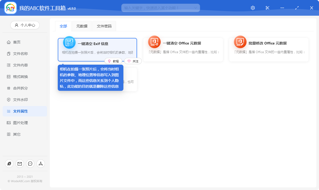The width and height of the screenshot is (319, 190).
Task: Open 格式转换 in the sidebar
Action: point(20,77)
